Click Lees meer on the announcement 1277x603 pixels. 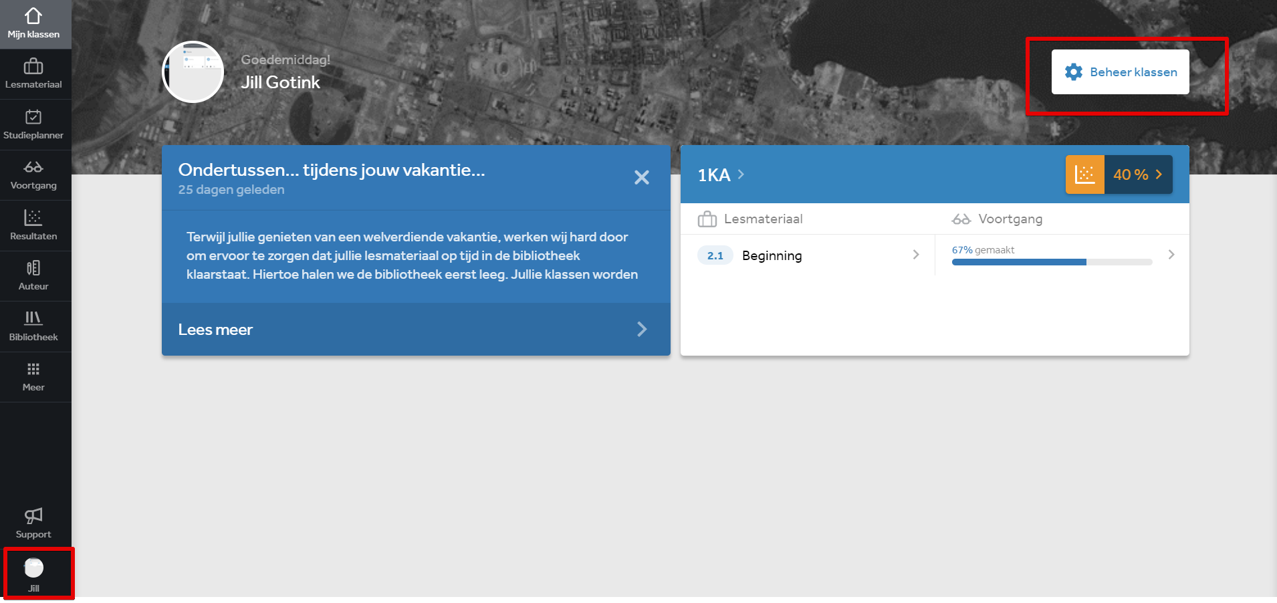coord(215,330)
